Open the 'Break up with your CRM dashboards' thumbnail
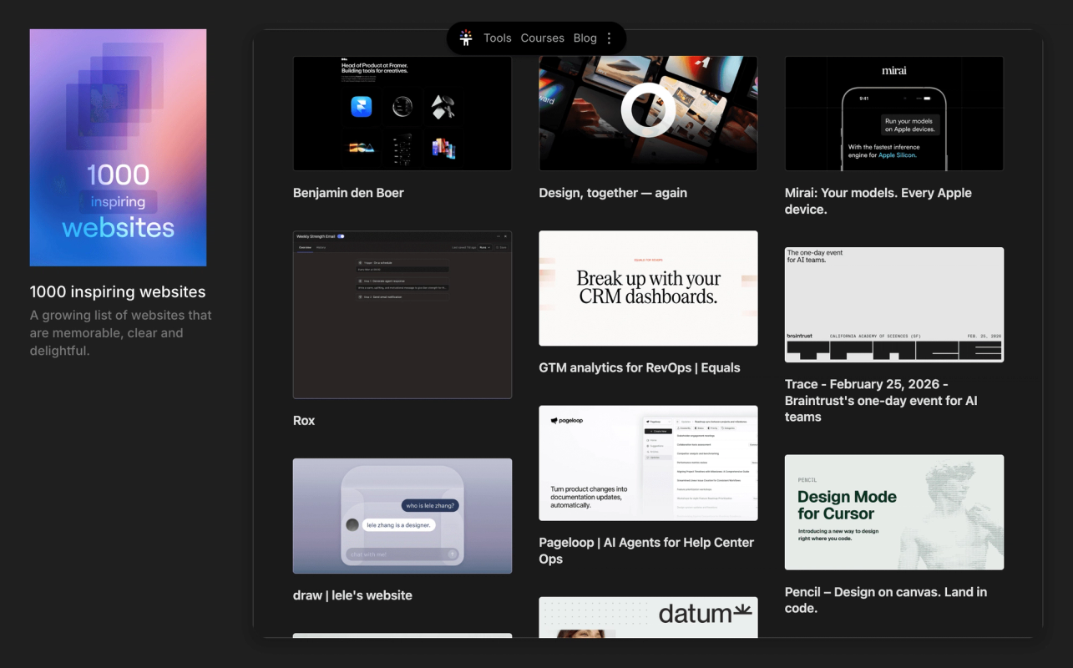The image size is (1073, 668). point(648,288)
